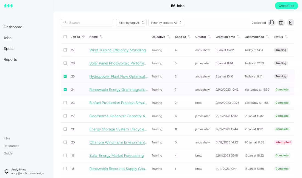Click the duplicate selected jobs icon
Screen dimensions: 302x178
[272, 23]
